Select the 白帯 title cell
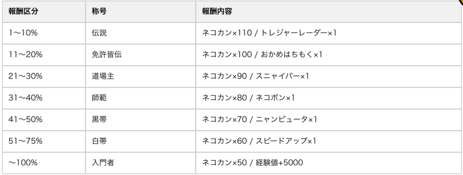Screen dimensions: 463x175 141,141
